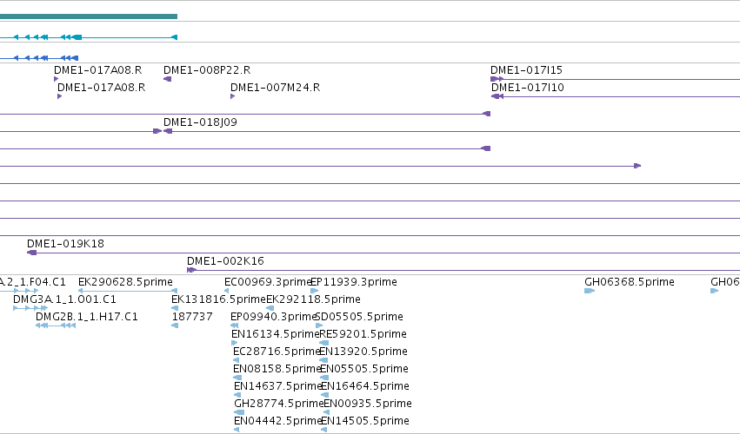Screen dimensions: 740x434
Task: Click the DME1-007M24.R feature label
Action: coord(275,88)
